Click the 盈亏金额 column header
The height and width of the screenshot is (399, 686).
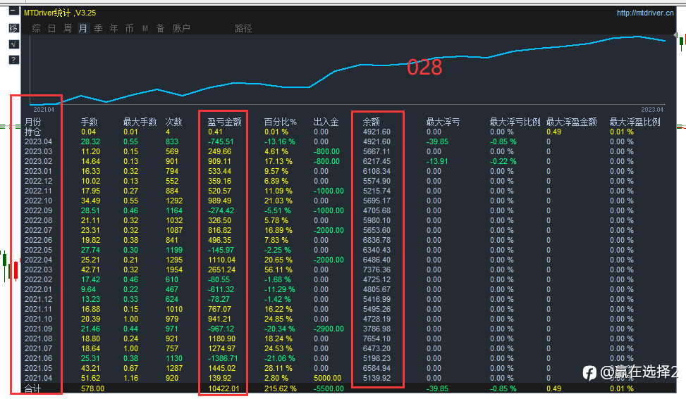[x=224, y=122]
